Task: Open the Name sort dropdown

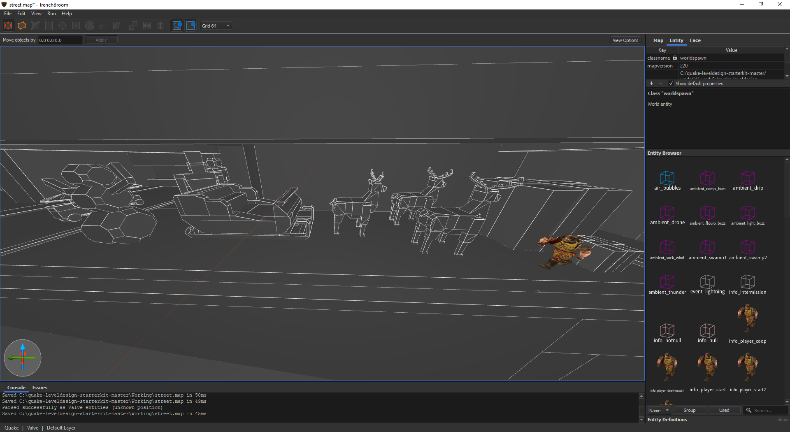Action: point(659,410)
